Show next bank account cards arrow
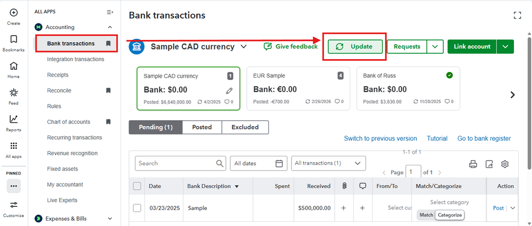532x226 pixels. [513, 95]
